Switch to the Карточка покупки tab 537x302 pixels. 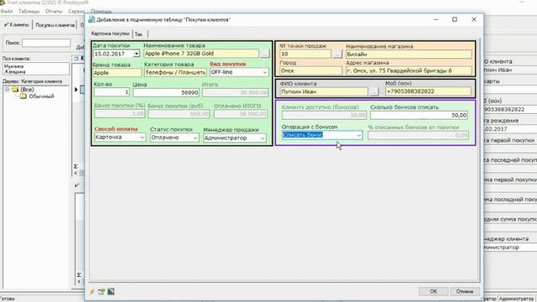coord(110,34)
